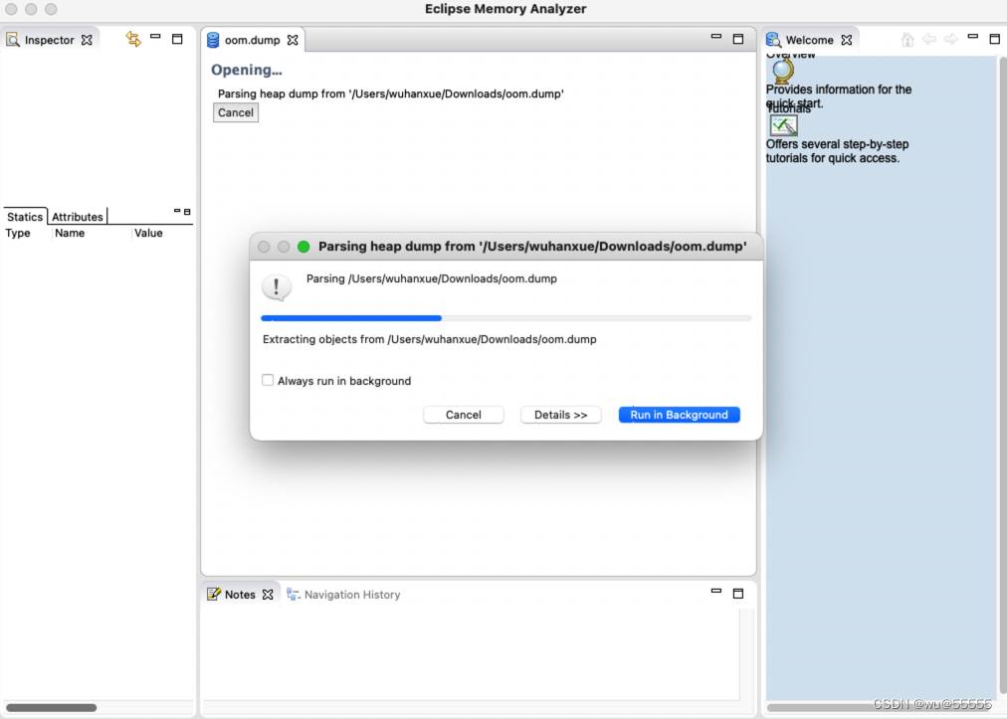Viewport: 1007px width, 719px height.
Task: Open the Overview globe icon
Action: point(783,72)
